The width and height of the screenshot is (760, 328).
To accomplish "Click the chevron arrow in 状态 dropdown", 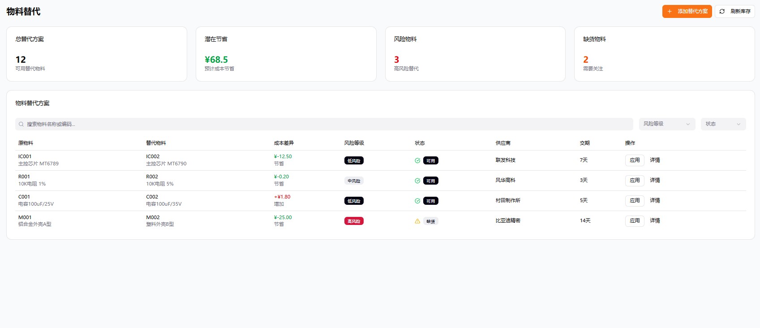I will 739,124.
